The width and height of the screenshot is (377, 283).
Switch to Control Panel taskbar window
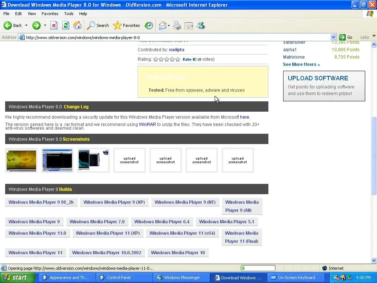[x=124, y=277]
